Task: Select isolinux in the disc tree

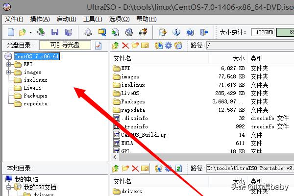Action: point(35,80)
